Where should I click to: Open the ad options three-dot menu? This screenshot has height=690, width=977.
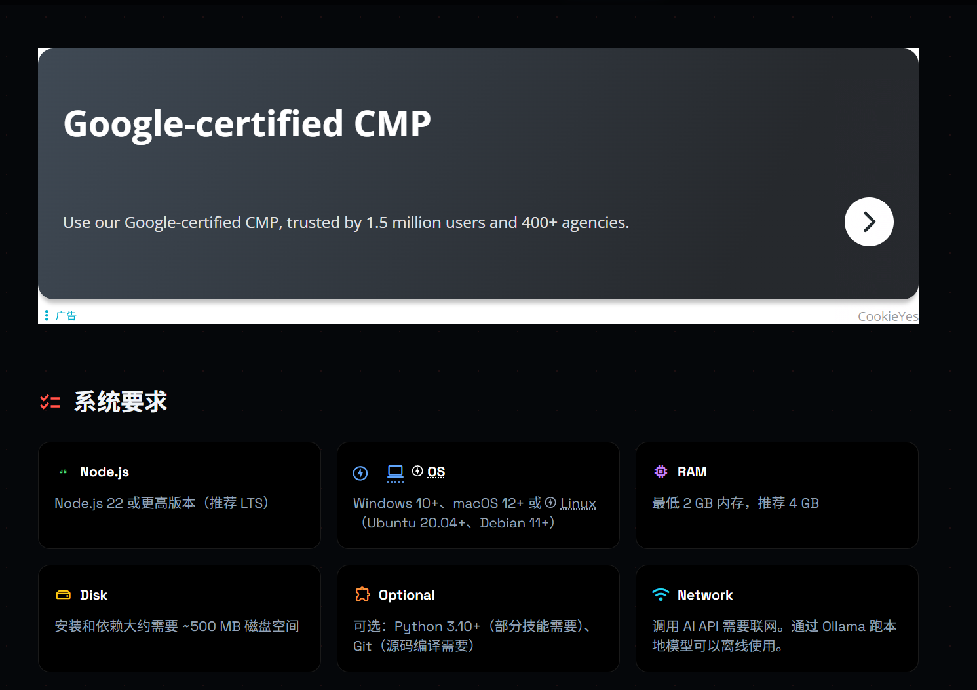pyautogui.click(x=47, y=316)
